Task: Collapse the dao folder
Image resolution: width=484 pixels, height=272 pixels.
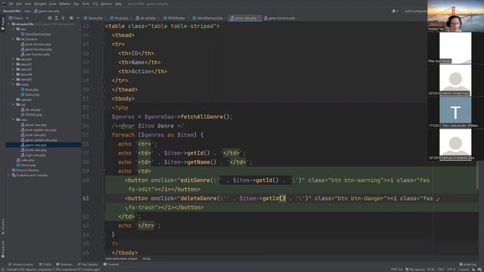Action: (x=14, y=29)
